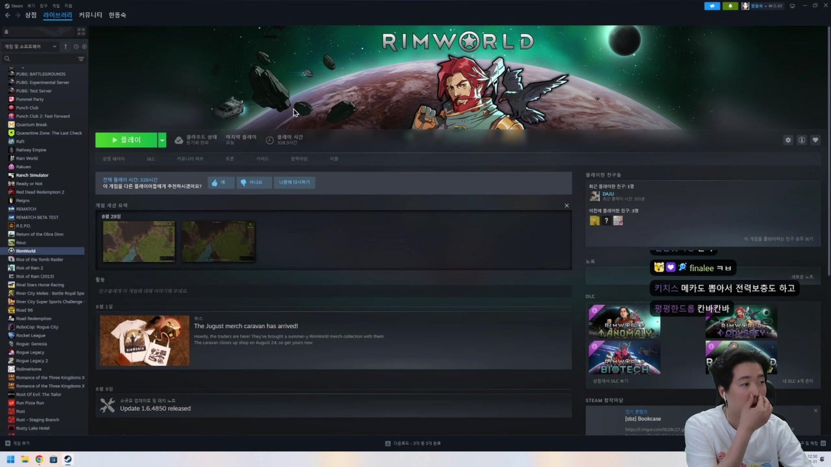This screenshot has width=831, height=467.
Task: Open advanced filter options icon
Action: pyautogui.click(x=81, y=59)
